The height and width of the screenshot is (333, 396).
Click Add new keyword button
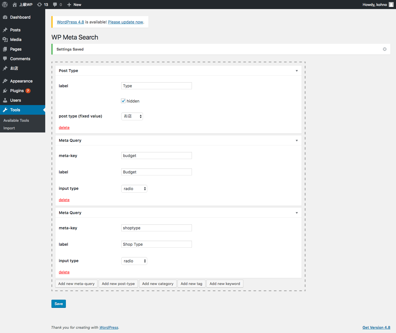(x=225, y=284)
